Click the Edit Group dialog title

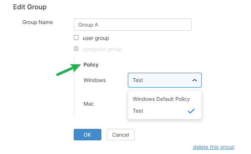[30, 7]
